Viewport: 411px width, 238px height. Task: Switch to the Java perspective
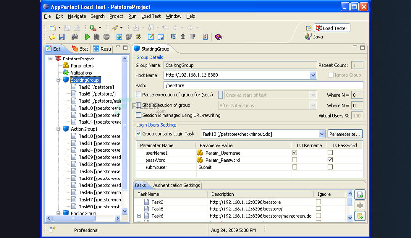click(314, 37)
